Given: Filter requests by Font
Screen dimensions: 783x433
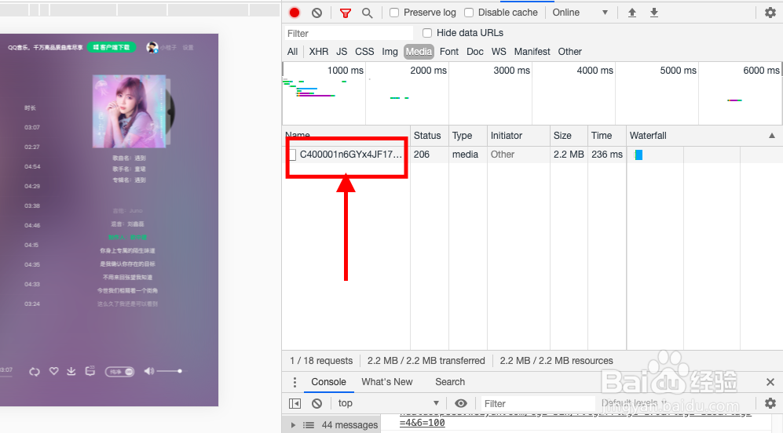Looking at the screenshot, I should 449,52.
